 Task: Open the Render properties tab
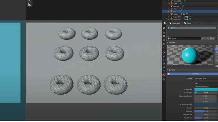164,32
